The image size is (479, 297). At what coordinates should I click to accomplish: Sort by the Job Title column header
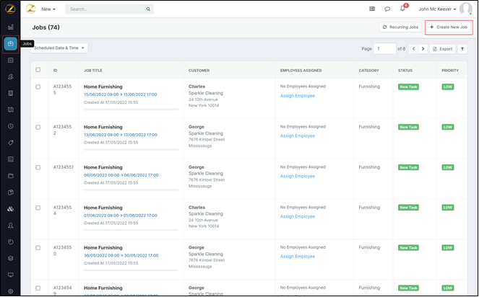click(95, 71)
